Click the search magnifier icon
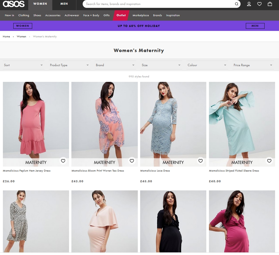279x255 pixels. click(236, 4)
